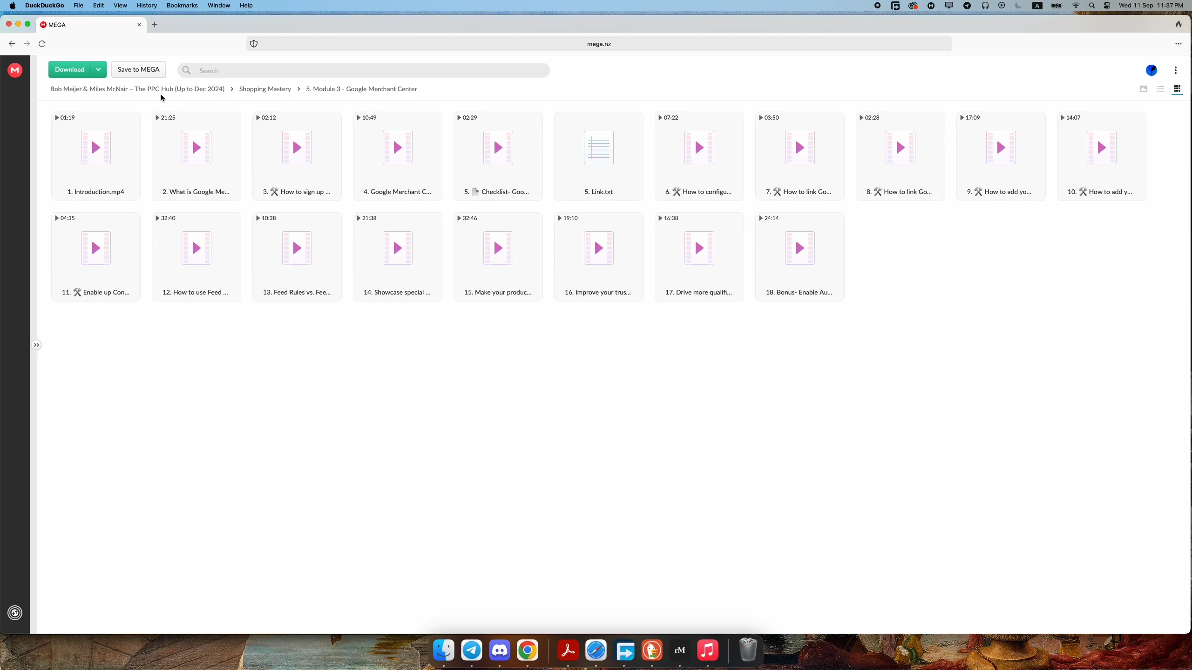Click the browser Fire button icon
1192x670 pixels.
click(1178, 24)
